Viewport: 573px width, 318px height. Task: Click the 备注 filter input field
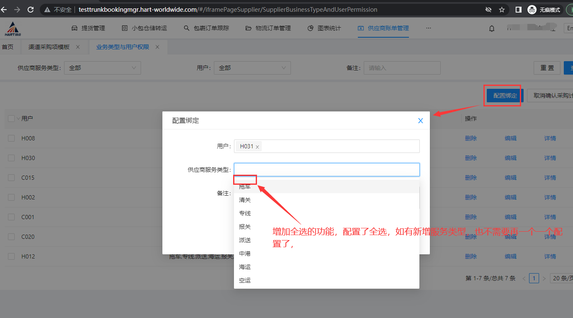pos(402,68)
